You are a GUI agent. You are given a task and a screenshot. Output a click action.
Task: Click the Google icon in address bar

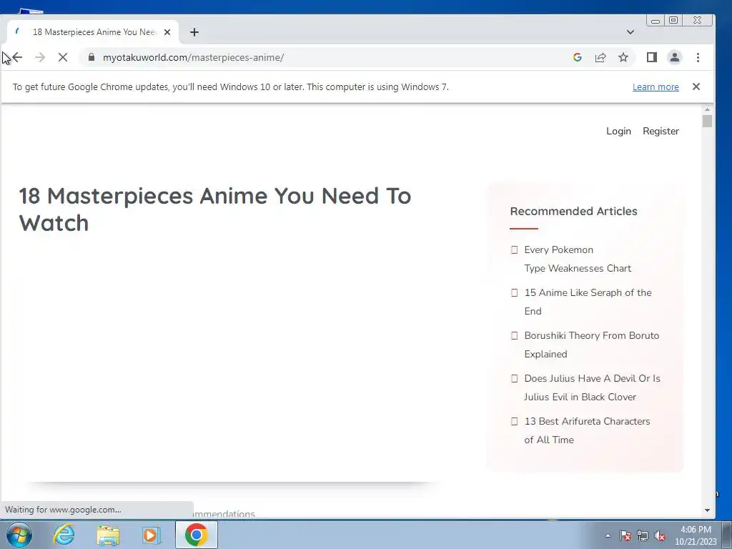pyautogui.click(x=578, y=57)
